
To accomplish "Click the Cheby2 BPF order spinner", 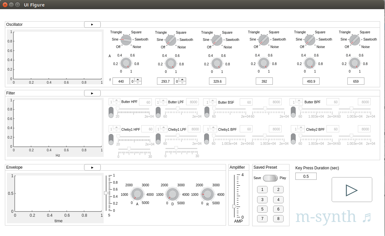I will [297, 129].
